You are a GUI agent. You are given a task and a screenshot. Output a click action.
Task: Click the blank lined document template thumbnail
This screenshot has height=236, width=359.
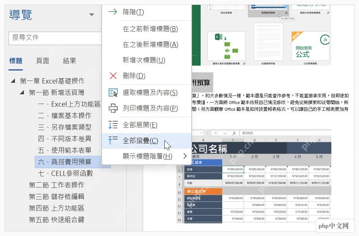(268, 42)
